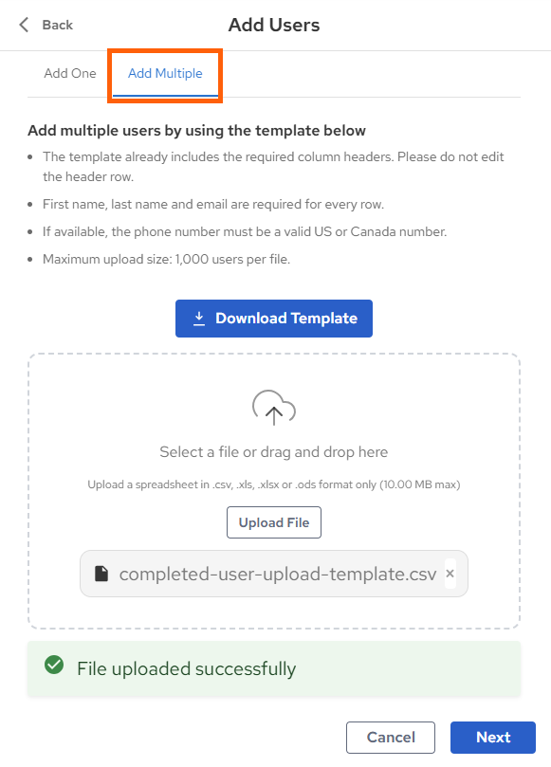Viewport: 551px width, 767px height.
Task: Click the cloud upload icon
Action: pos(273,408)
